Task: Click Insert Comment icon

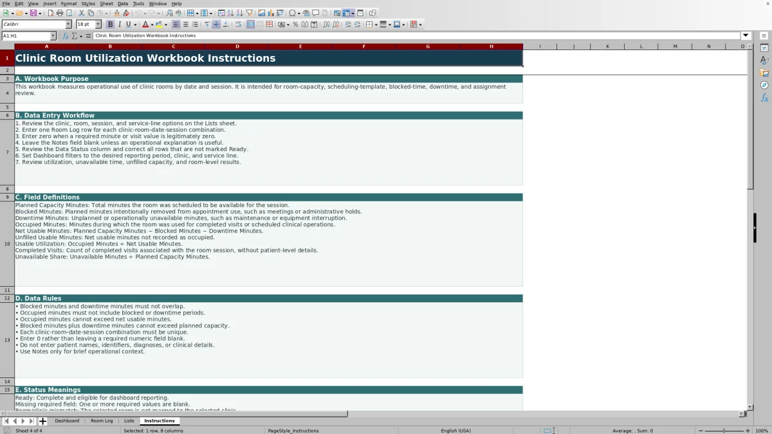Action: (316, 13)
